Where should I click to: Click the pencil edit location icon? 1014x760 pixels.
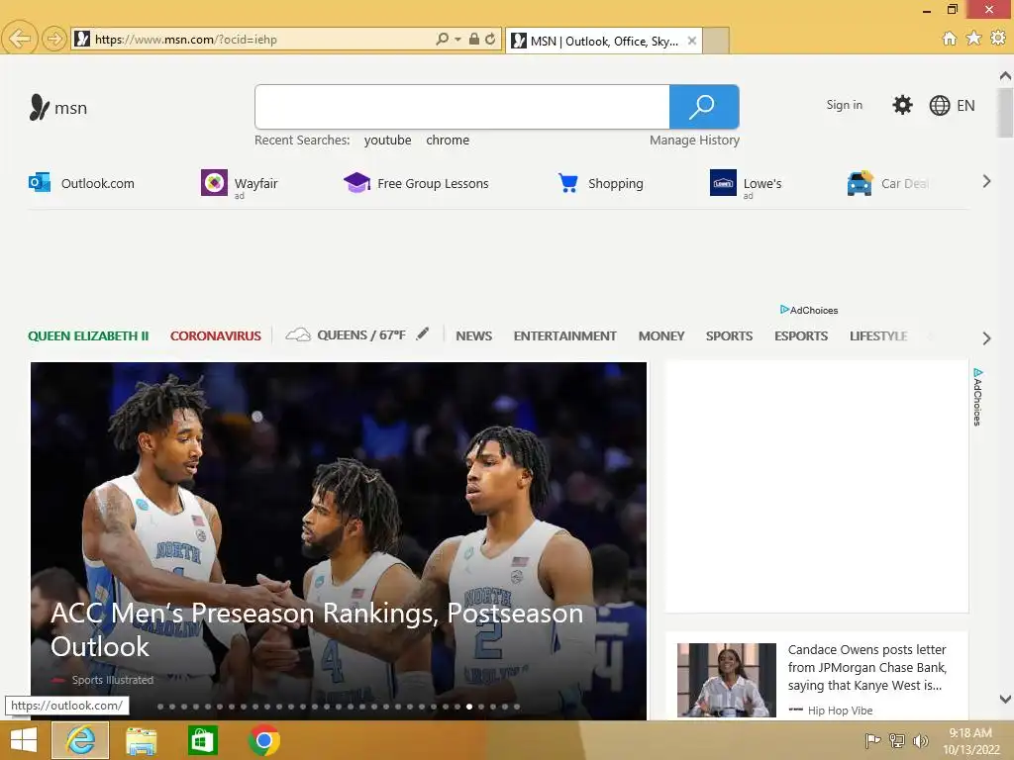[422, 333]
